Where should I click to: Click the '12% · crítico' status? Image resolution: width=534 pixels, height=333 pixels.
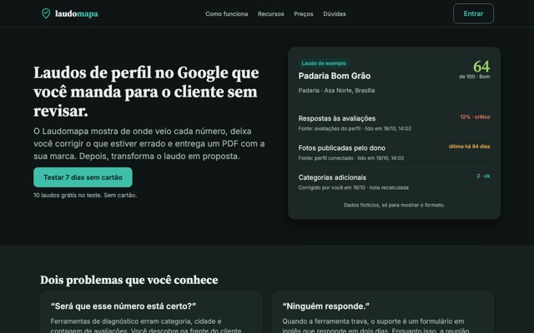475,117
